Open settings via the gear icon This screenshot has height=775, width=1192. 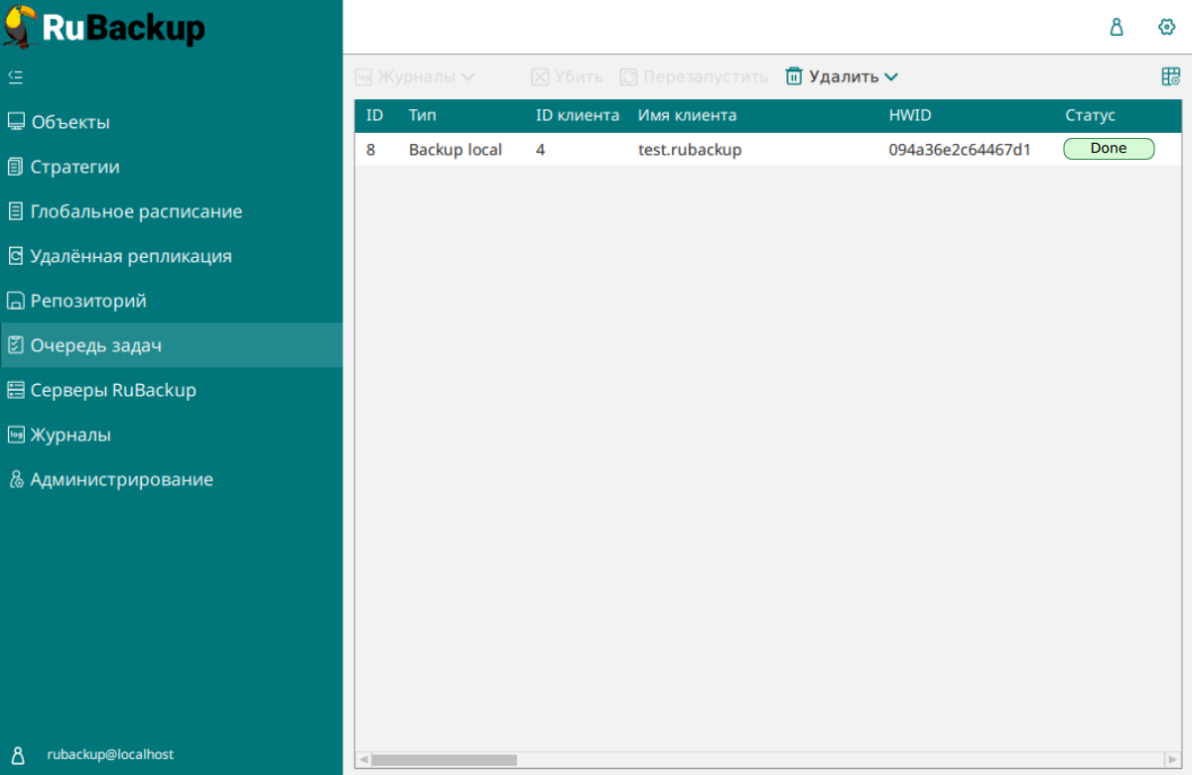click(1167, 27)
